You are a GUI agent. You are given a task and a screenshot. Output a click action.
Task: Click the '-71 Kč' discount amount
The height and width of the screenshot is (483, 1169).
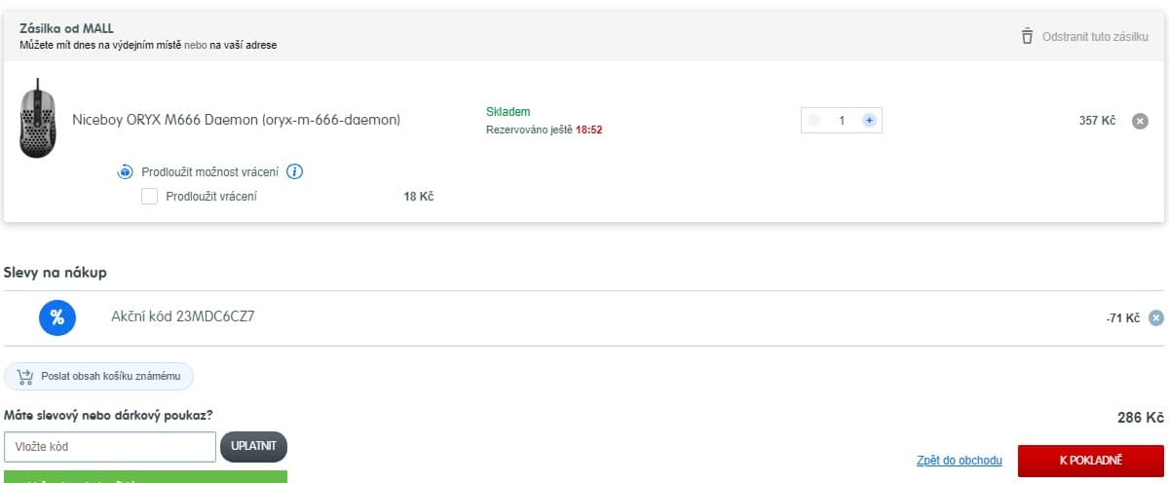1123,318
